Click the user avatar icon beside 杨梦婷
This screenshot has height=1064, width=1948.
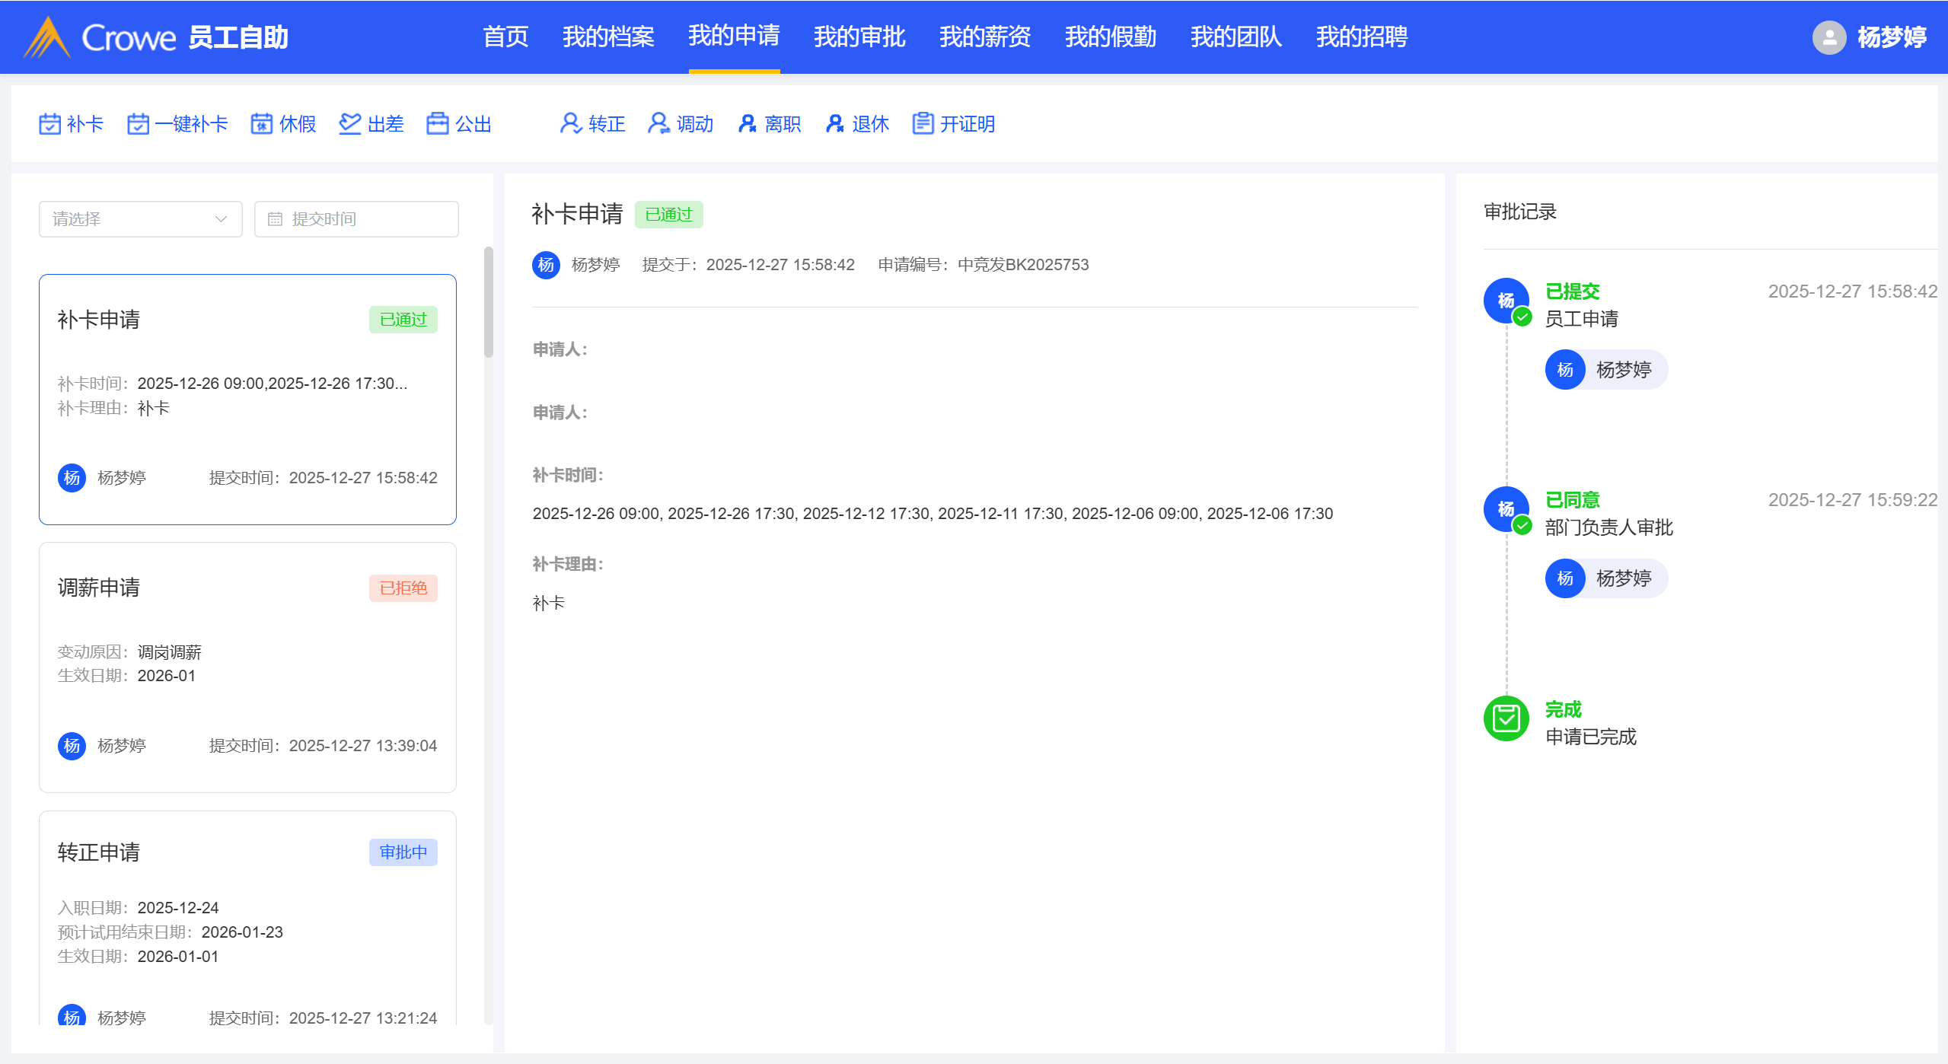pos(1828,37)
